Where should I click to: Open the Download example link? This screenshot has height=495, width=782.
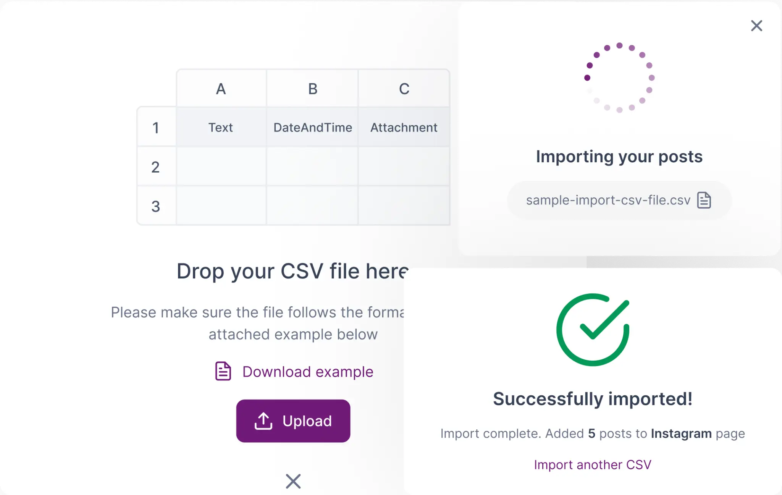coord(307,372)
